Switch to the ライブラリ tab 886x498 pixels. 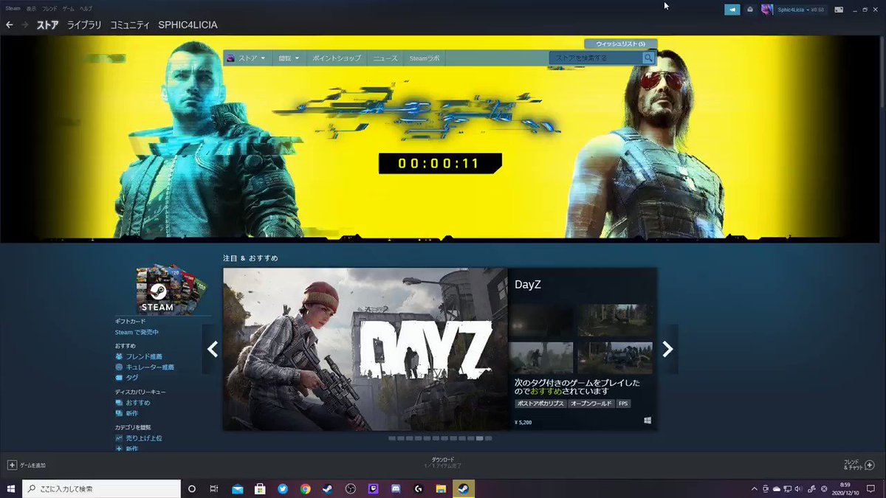point(84,25)
